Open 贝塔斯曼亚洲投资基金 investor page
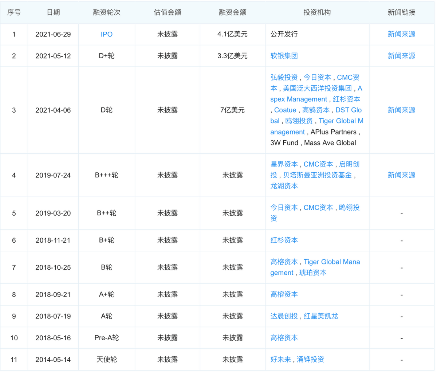This screenshot has width=437, height=372. (x=317, y=175)
